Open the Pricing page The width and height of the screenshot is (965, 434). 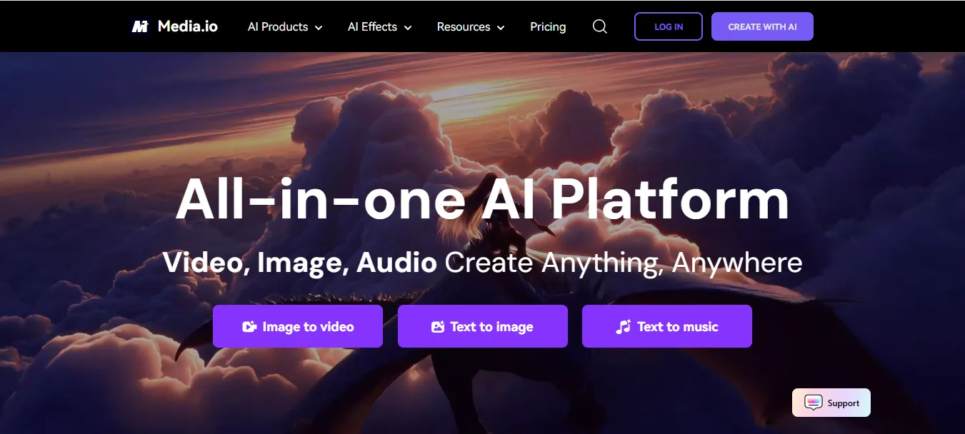pos(548,26)
